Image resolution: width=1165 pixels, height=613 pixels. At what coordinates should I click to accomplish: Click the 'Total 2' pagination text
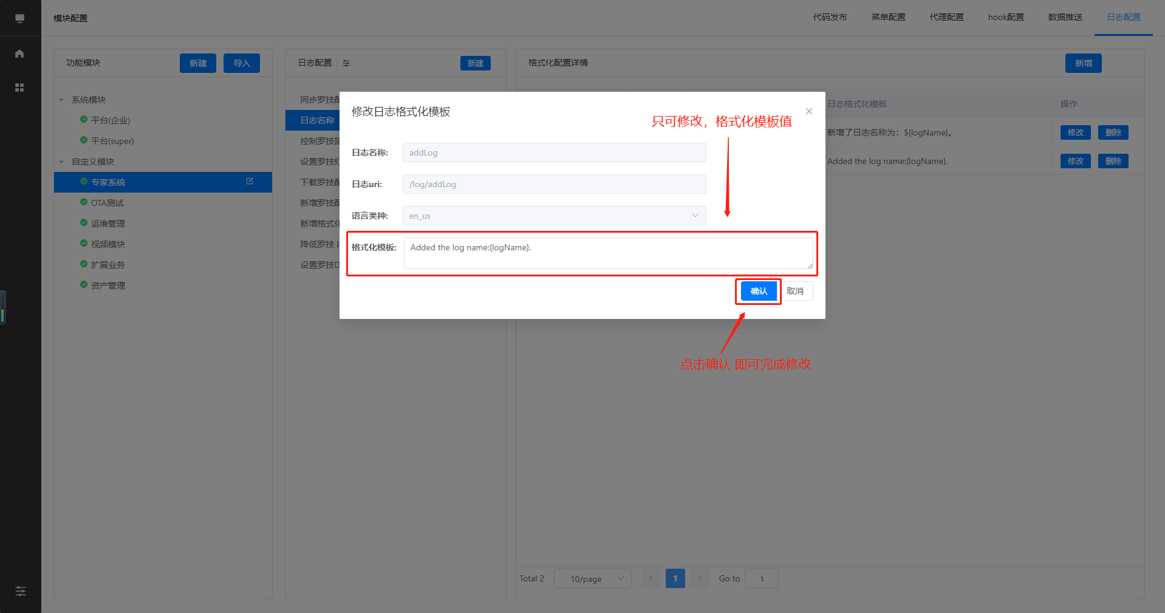pyautogui.click(x=531, y=578)
